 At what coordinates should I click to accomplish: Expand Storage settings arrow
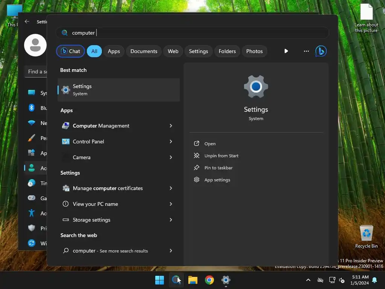(x=171, y=220)
